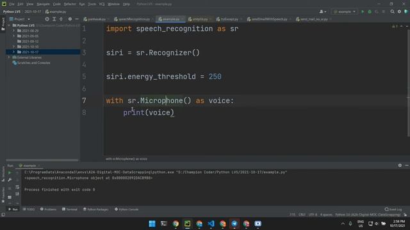This screenshot has width=410, height=230.
Task: Toggle soft-wrap icon in Run console
Action: point(17,187)
